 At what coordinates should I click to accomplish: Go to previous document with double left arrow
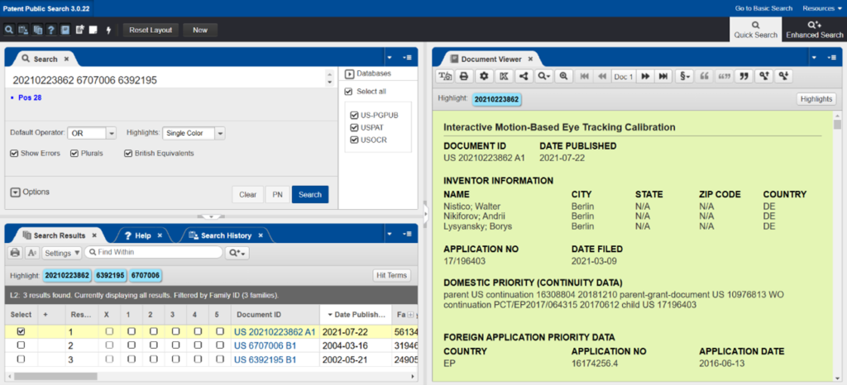coord(602,77)
